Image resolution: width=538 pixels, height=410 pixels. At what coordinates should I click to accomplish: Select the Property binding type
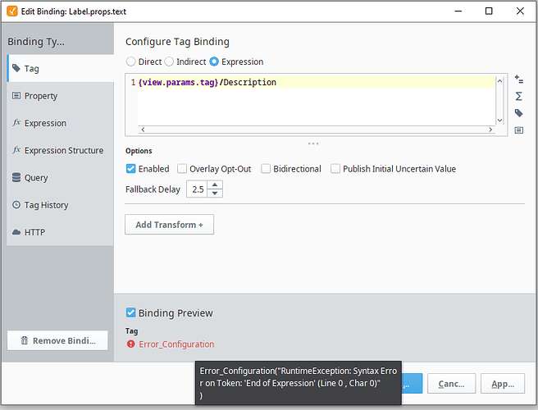click(61, 96)
